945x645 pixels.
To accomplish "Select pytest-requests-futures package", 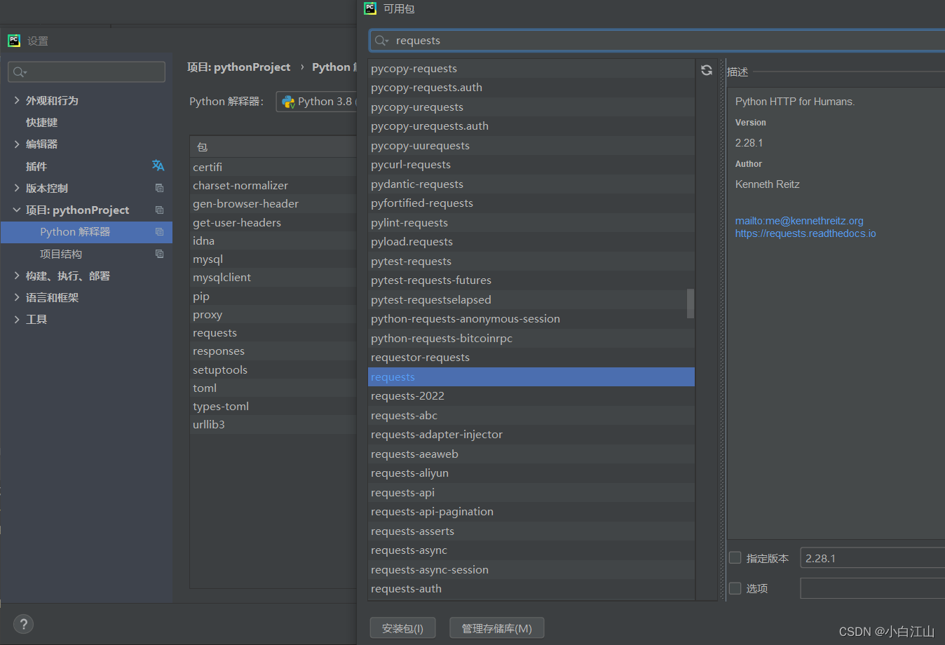I will point(531,280).
